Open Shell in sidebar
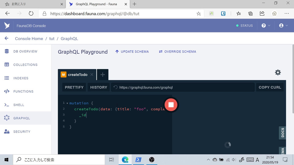The image size is (294, 165). 25,105
